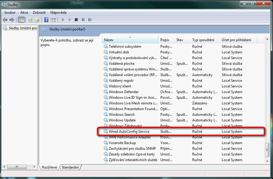Select Služby (místní počítač) tree node
The width and height of the screenshot is (273, 179).
pos(20,28)
